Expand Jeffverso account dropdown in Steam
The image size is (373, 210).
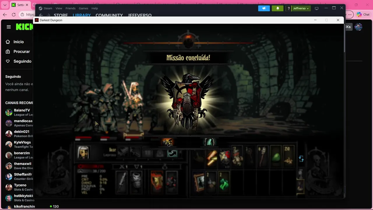point(301,8)
